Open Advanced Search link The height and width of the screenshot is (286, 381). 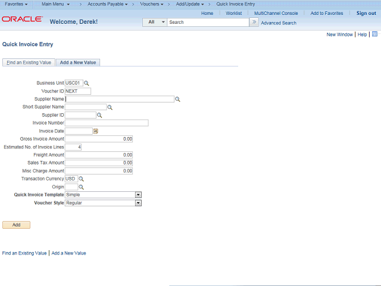(279, 23)
